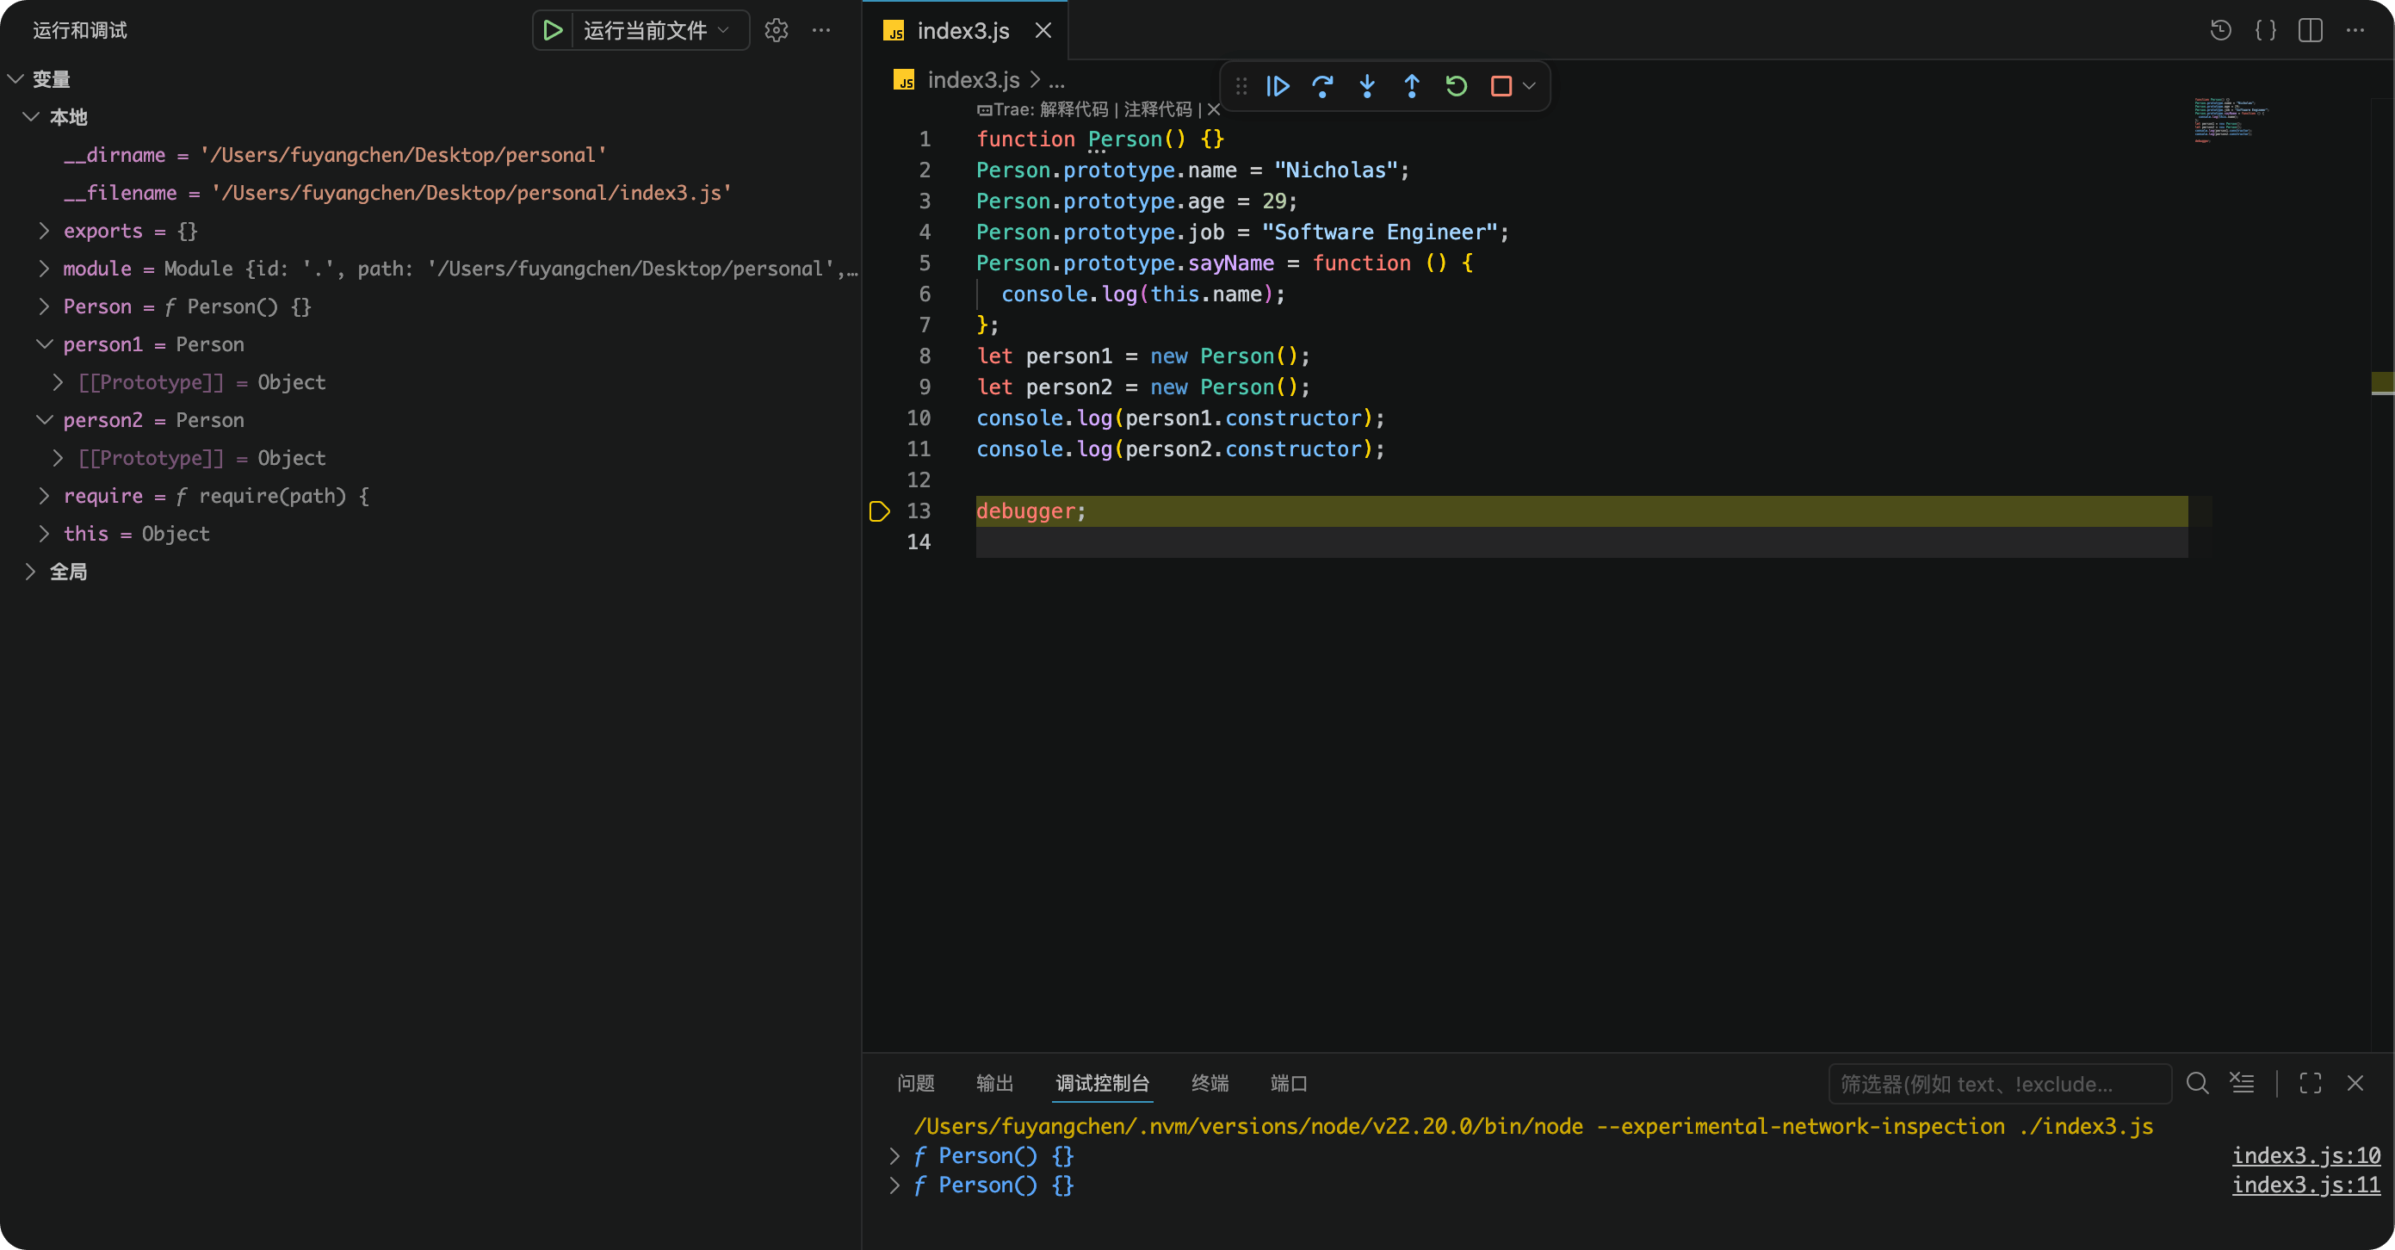Switch to the 输出 output tab
Viewport: 2395px width, 1250px height.
(x=995, y=1084)
